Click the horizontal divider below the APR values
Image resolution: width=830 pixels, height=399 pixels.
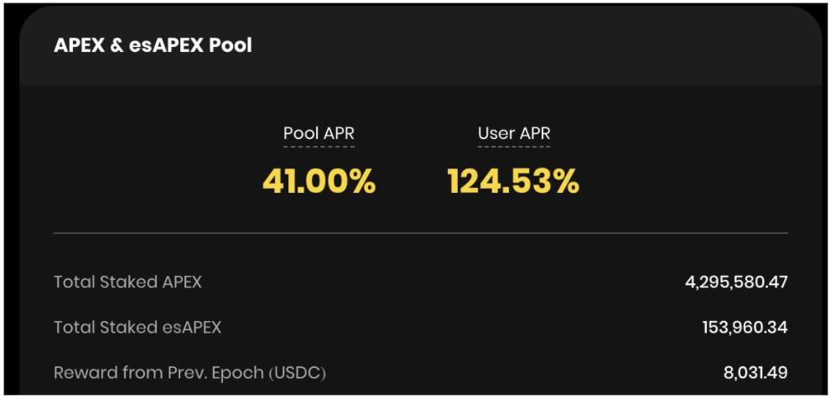click(x=420, y=233)
